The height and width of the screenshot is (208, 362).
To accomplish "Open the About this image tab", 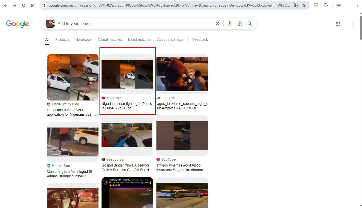I will point(170,39).
